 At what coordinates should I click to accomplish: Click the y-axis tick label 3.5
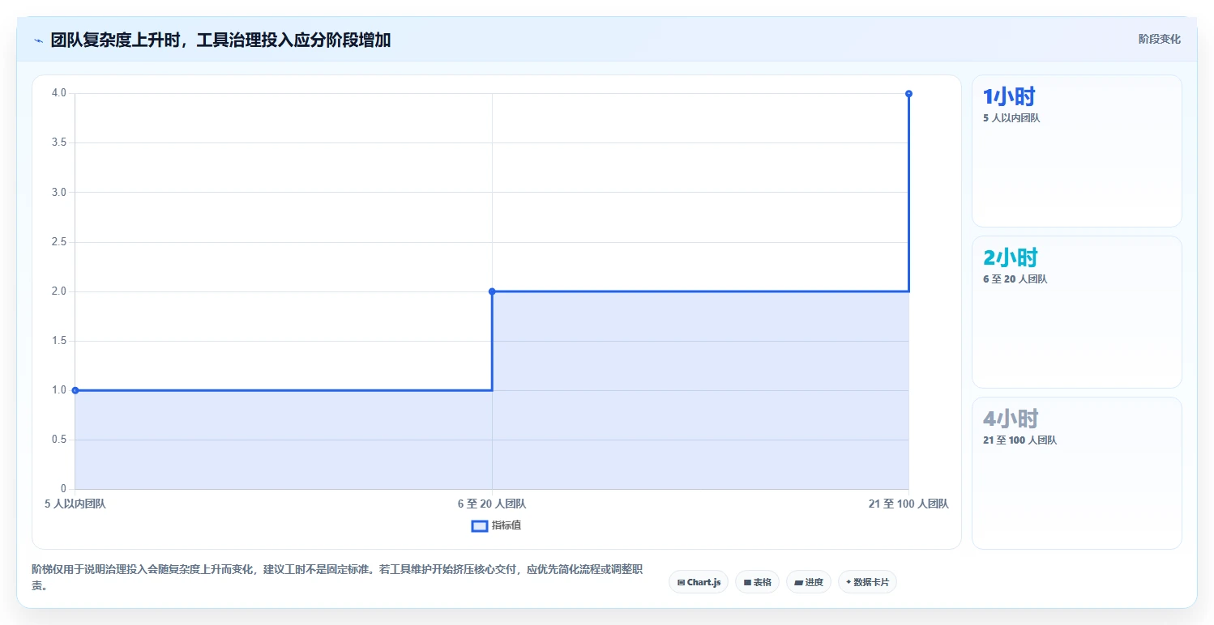[x=60, y=142]
